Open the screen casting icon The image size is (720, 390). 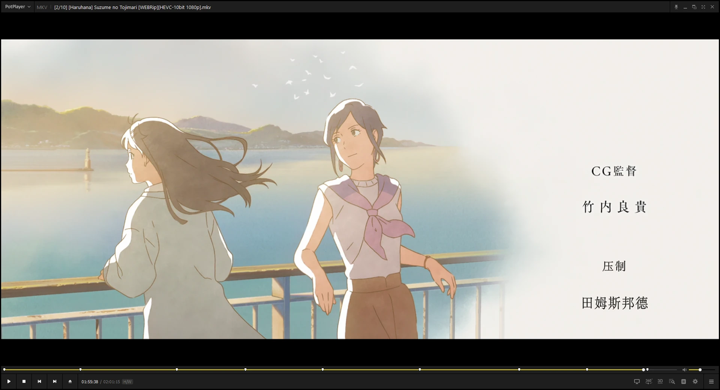pyautogui.click(x=637, y=382)
